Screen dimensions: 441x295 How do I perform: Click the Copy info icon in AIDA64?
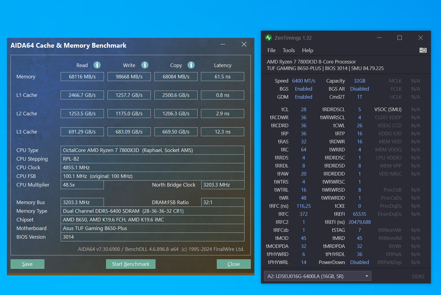[x=191, y=65]
